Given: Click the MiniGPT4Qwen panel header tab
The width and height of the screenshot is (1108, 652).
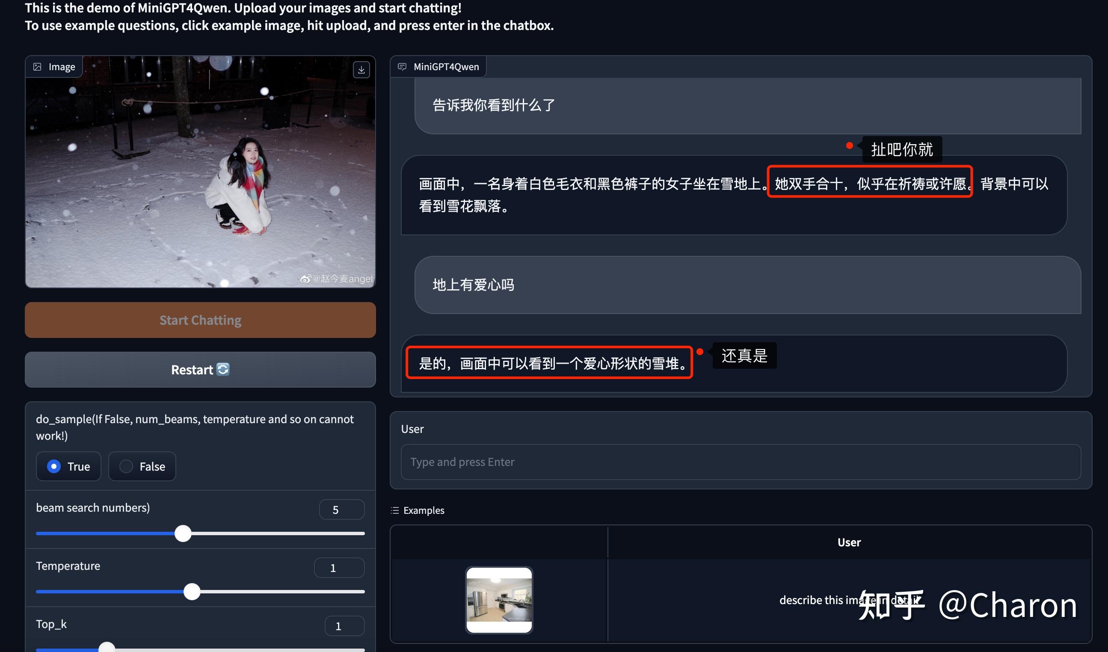Looking at the screenshot, I should [438, 66].
